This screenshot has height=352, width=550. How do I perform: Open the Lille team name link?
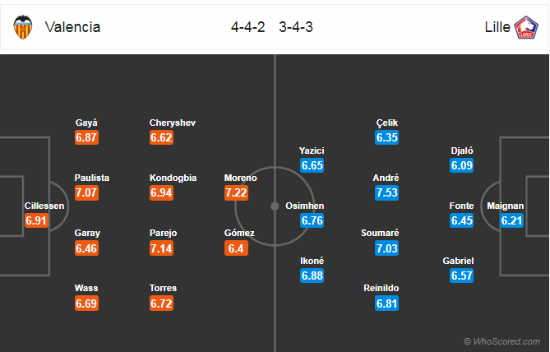tap(497, 27)
